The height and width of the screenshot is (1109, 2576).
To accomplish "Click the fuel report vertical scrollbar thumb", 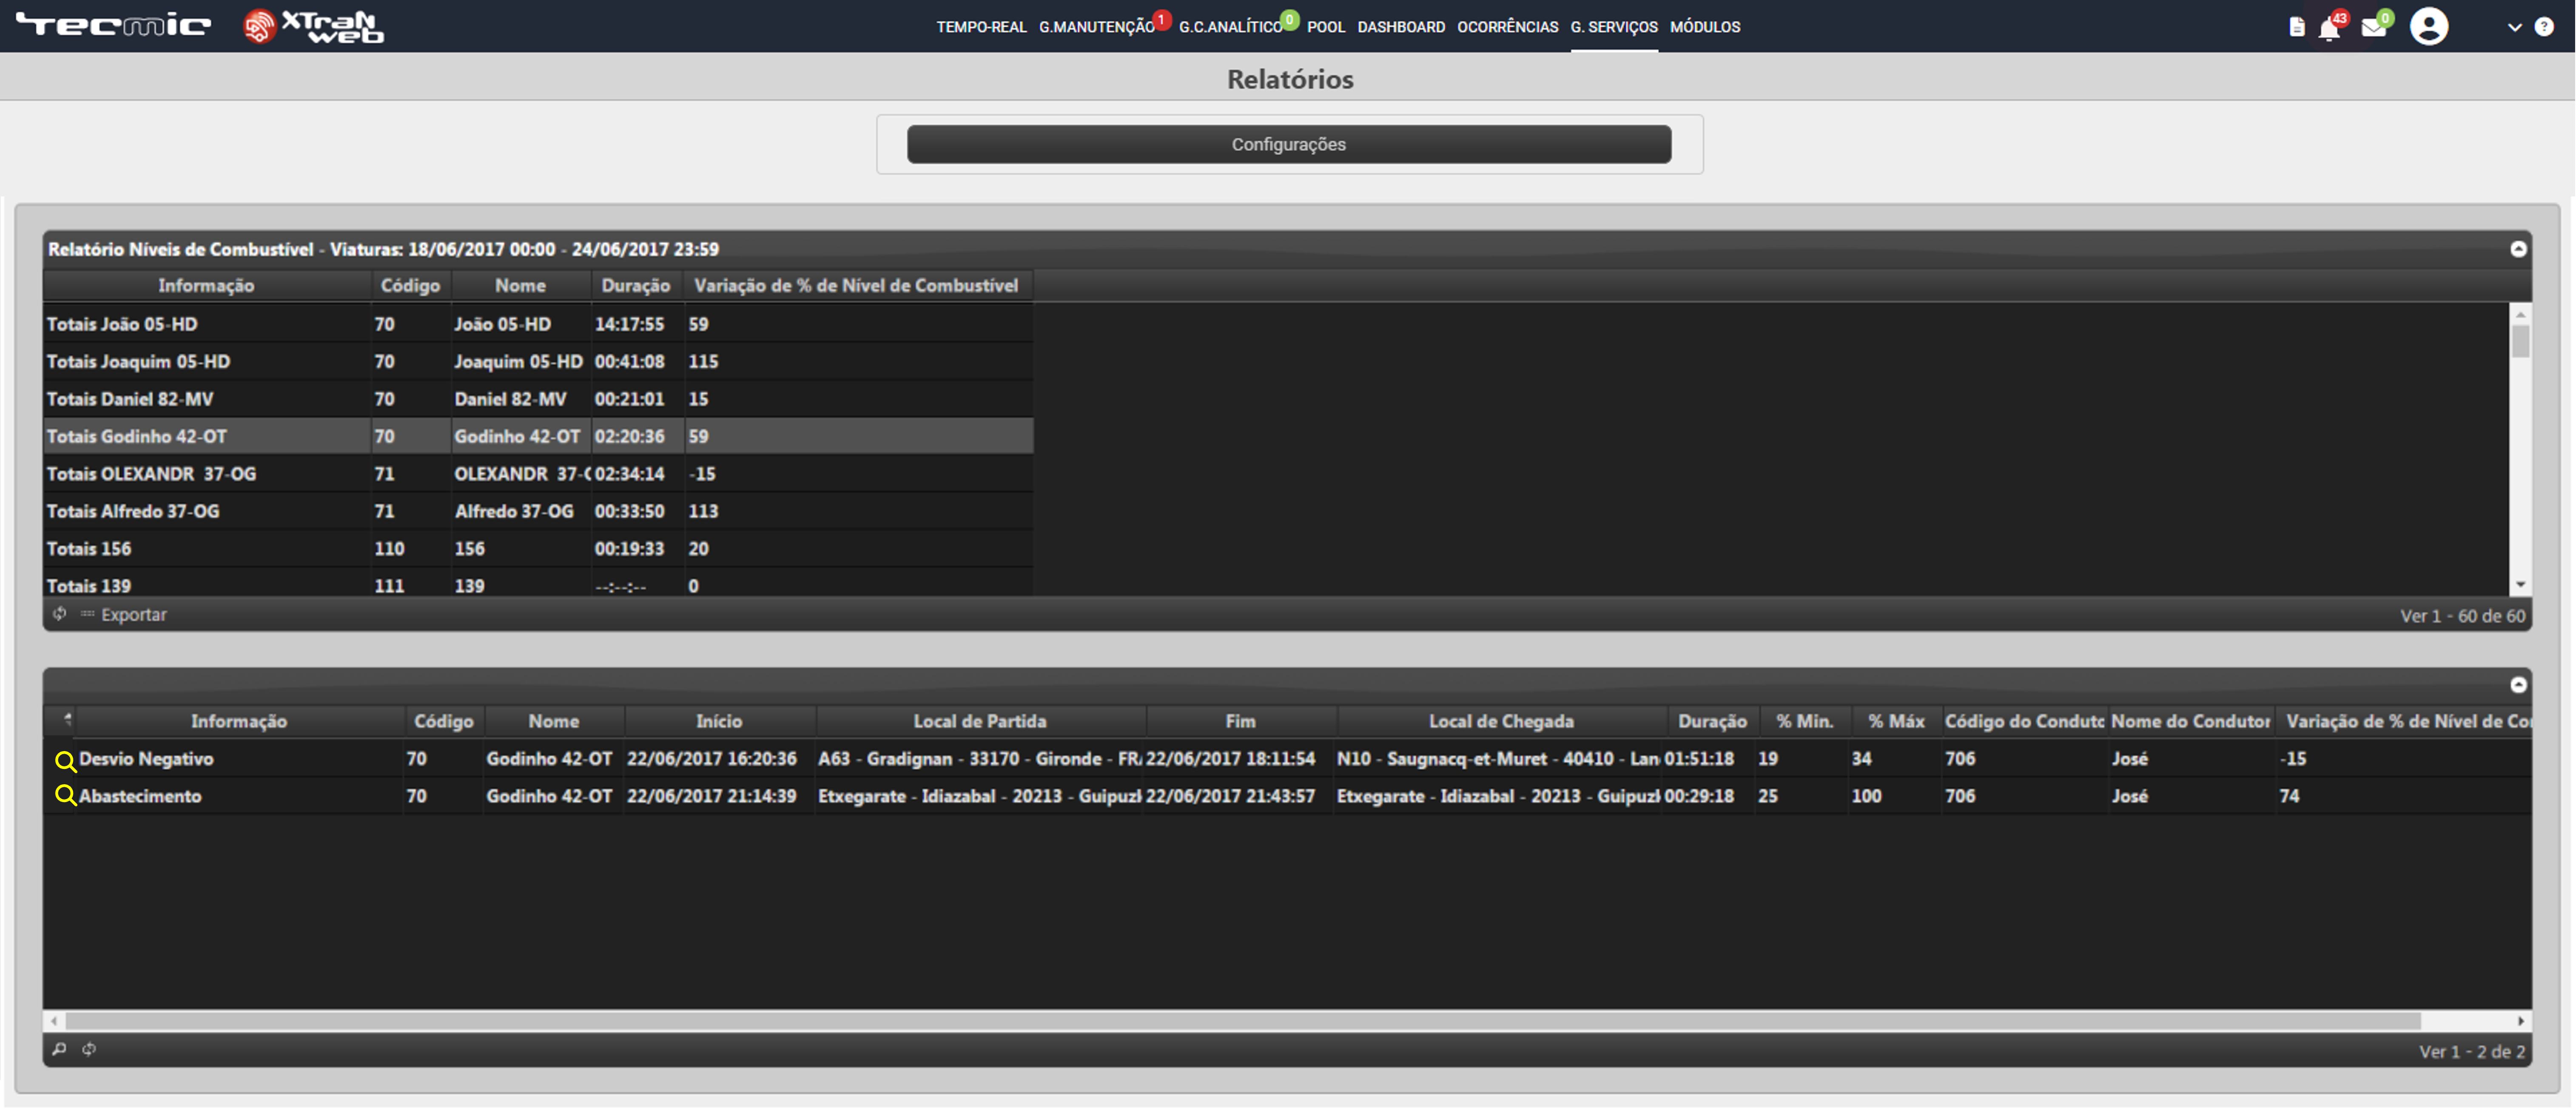I will pos(2521,341).
